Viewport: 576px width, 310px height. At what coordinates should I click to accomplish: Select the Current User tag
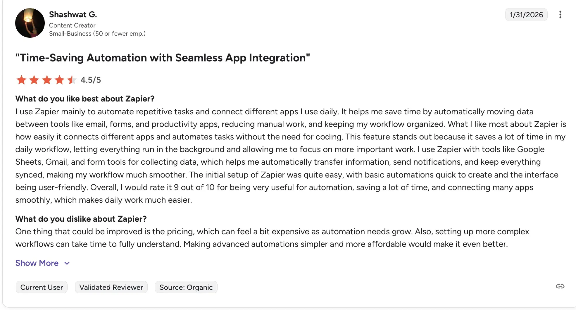(42, 287)
